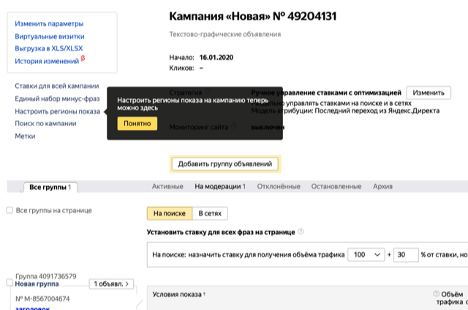This screenshot has height=310, width=468.
Task: Select the В сетях toggle button
Action: point(210,213)
